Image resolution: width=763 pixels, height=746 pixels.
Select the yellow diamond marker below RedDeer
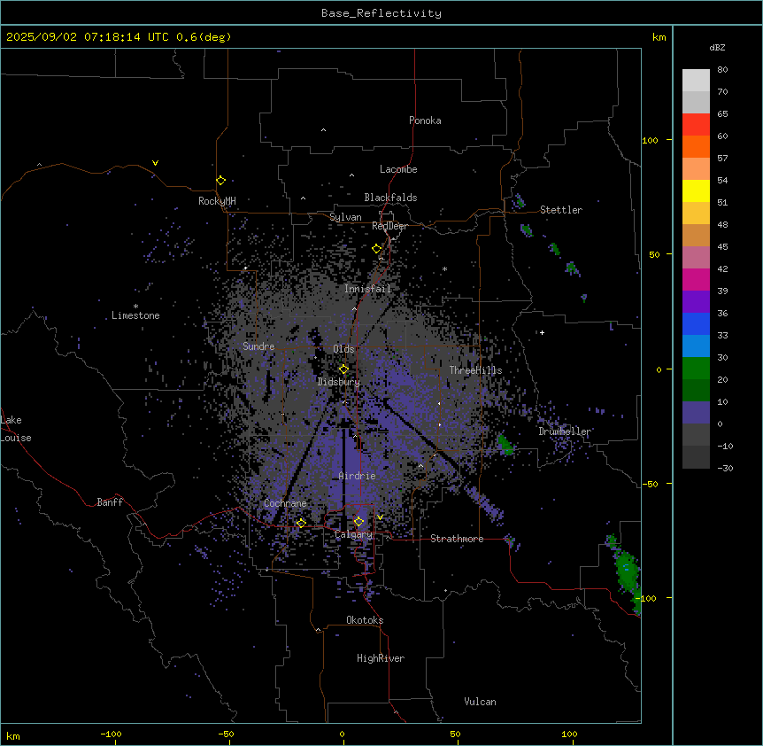377,249
